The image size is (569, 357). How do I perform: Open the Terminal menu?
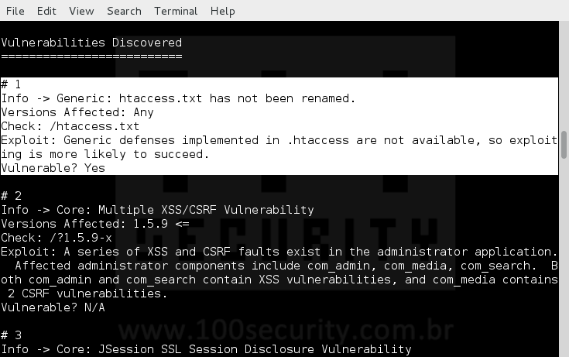(x=176, y=11)
